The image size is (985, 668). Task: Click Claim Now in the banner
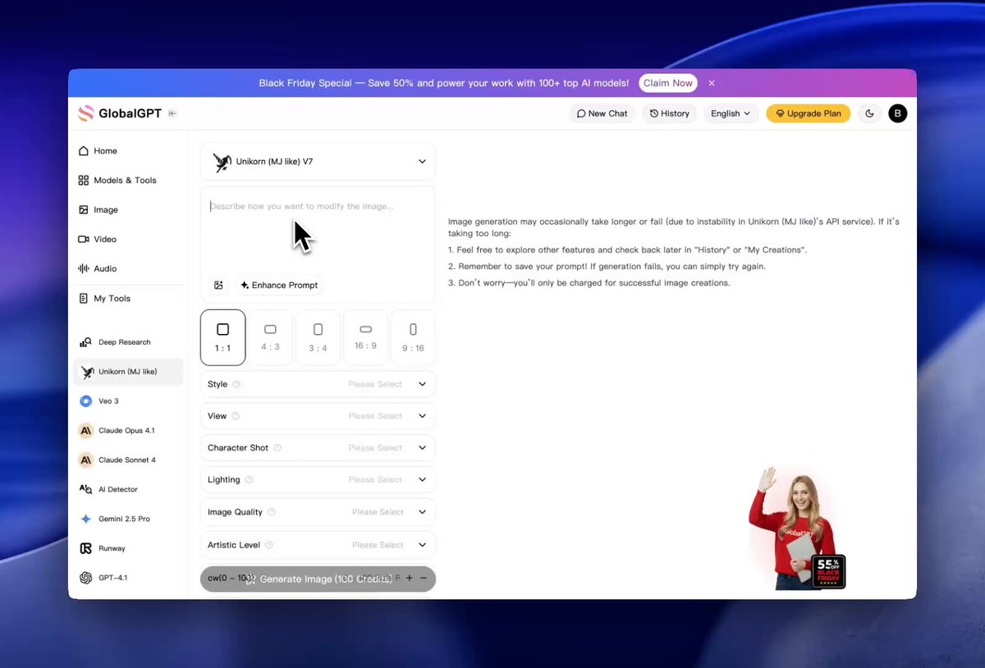(x=668, y=83)
